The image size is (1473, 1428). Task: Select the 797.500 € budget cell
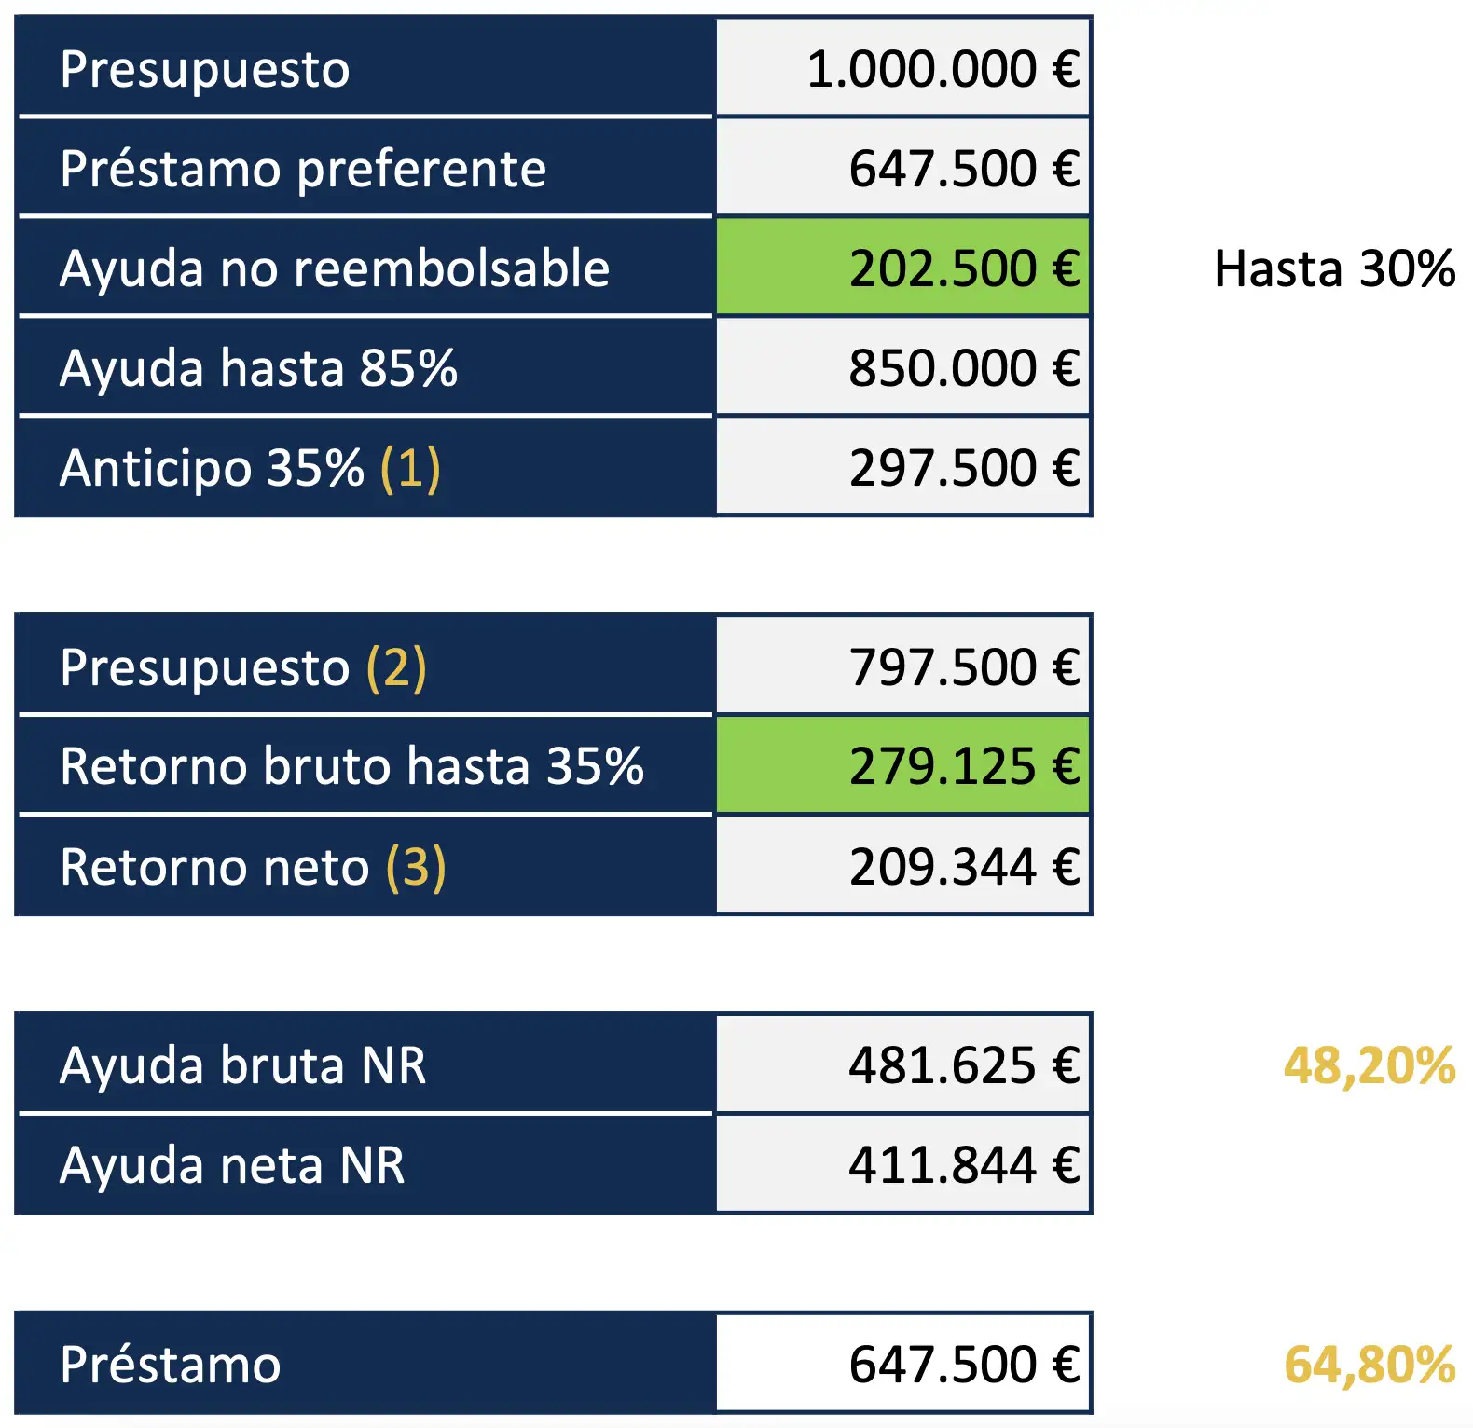pyautogui.click(x=902, y=667)
